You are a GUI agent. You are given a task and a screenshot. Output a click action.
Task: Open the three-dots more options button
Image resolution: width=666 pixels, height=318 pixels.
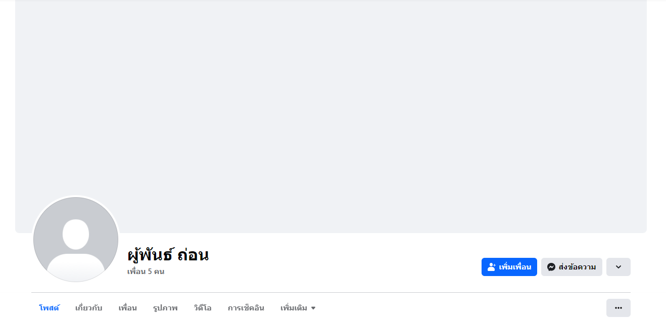click(618, 307)
